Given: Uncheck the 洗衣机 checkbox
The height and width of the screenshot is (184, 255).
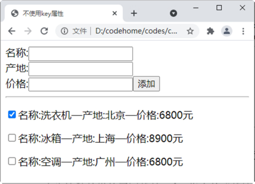Looking at the screenshot, I should point(12,115).
